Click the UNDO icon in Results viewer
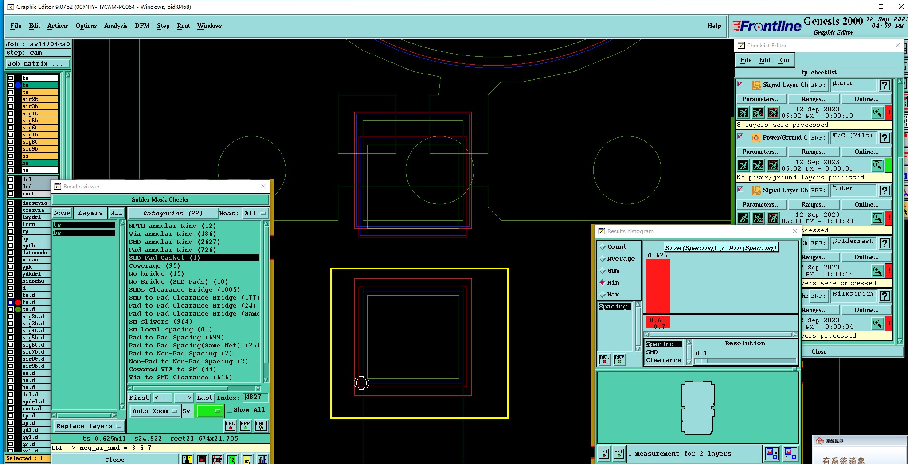This screenshot has height=464, width=908. coord(261,426)
